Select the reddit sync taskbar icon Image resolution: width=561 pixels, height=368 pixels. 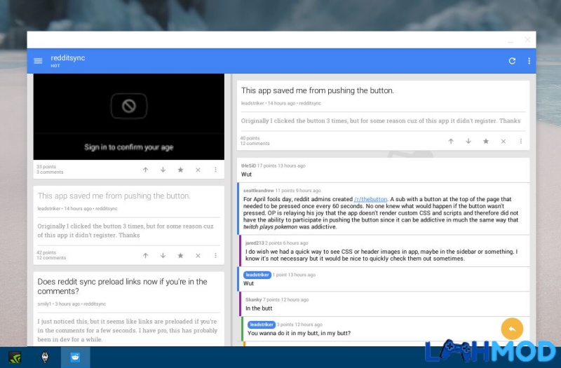click(75, 357)
